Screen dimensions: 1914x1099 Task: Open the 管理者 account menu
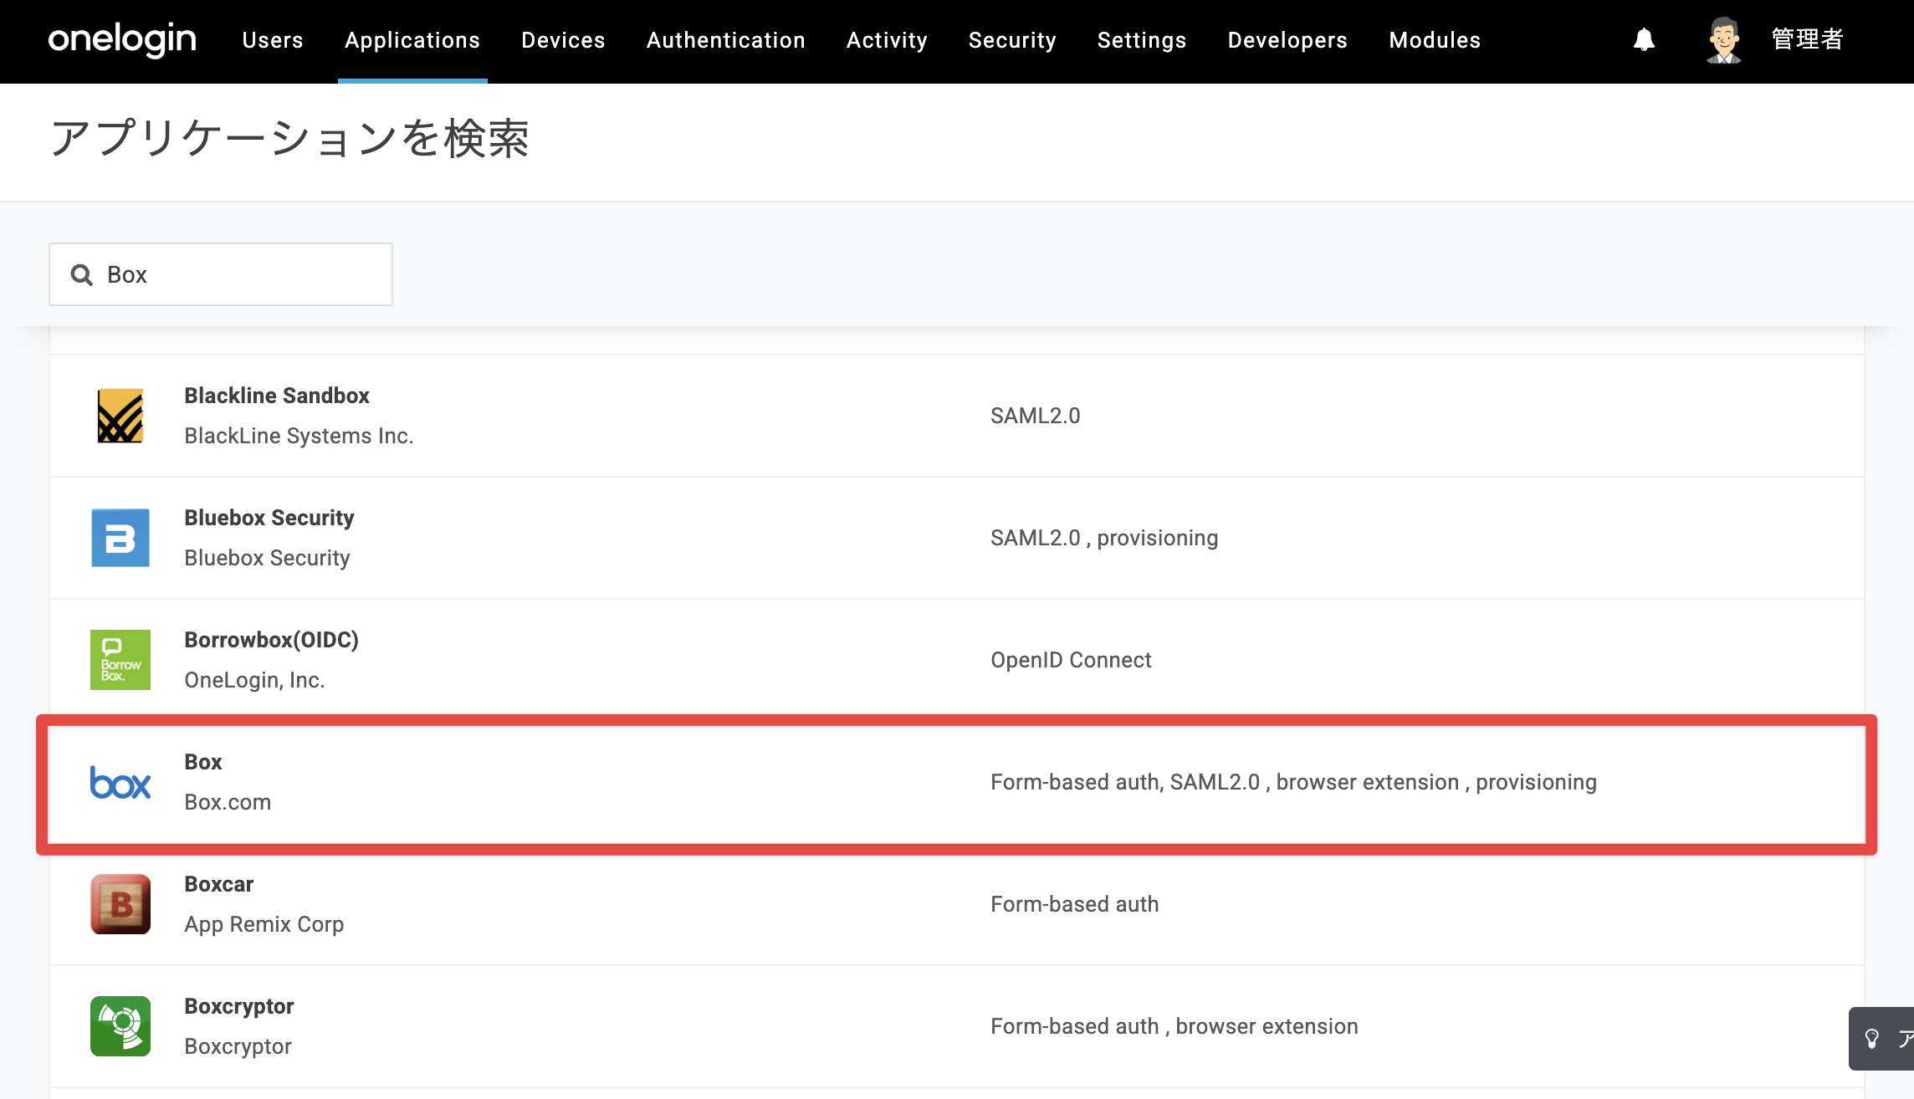click(x=1808, y=39)
